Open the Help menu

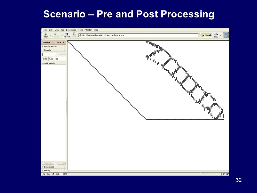(96, 30)
